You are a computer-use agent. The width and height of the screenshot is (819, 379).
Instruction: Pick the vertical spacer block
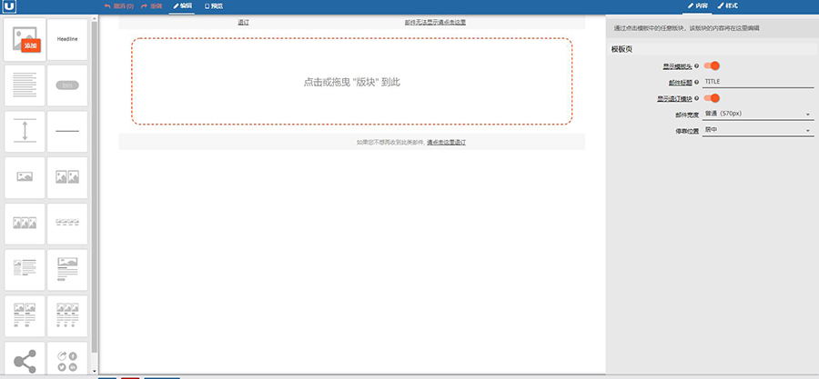click(x=25, y=131)
